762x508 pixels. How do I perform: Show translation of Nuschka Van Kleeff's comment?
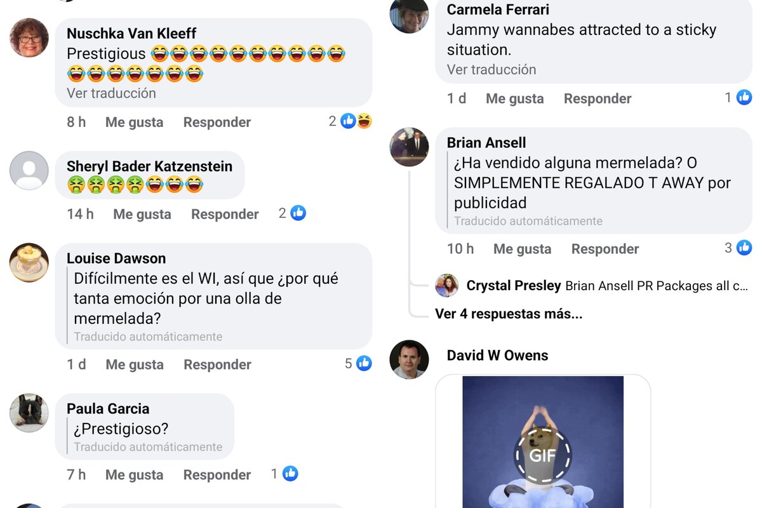click(x=111, y=93)
